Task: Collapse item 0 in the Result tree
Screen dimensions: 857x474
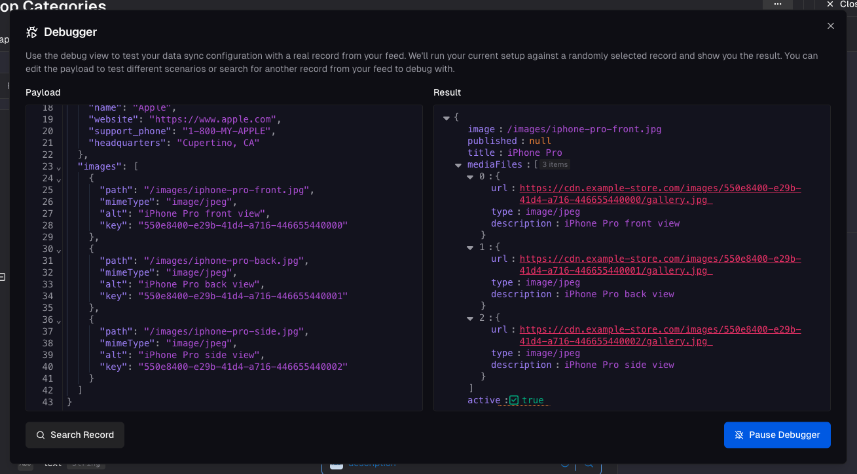Action: click(470, 176)
